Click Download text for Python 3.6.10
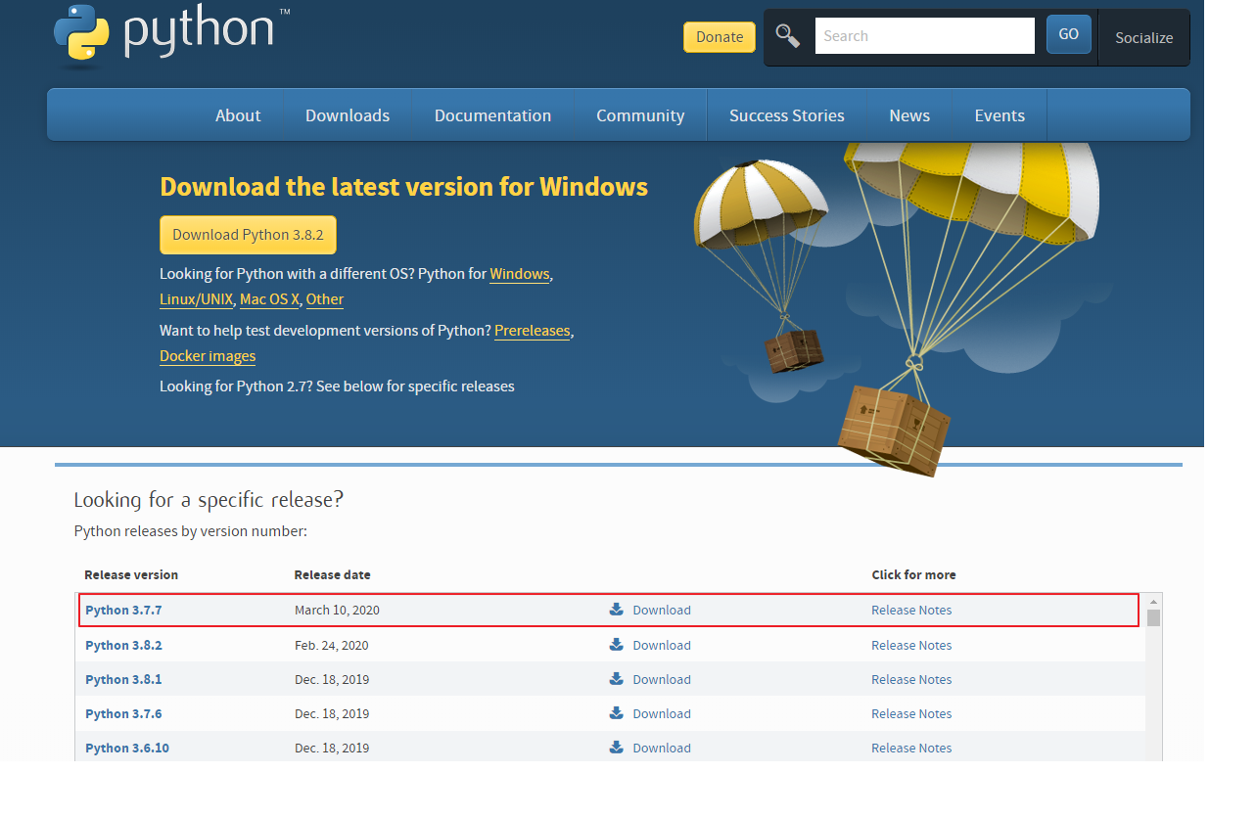Screen dimensions: 1256x818 point(662,748)
